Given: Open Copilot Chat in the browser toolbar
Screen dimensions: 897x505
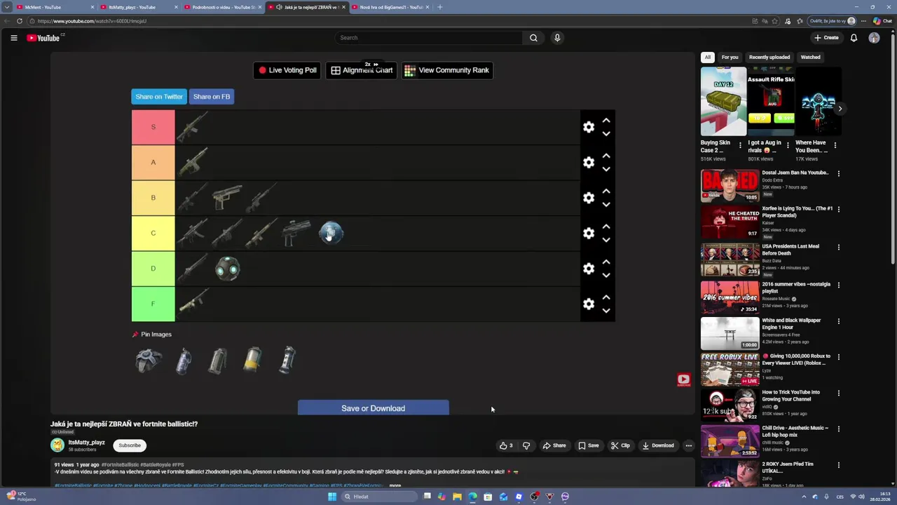Looking at the screenshot, I should [883, 21].
